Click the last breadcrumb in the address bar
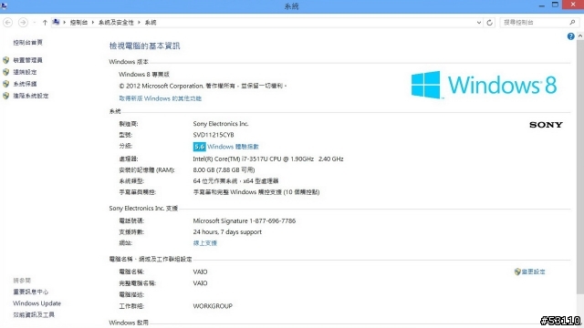 (x=151, y=23)
